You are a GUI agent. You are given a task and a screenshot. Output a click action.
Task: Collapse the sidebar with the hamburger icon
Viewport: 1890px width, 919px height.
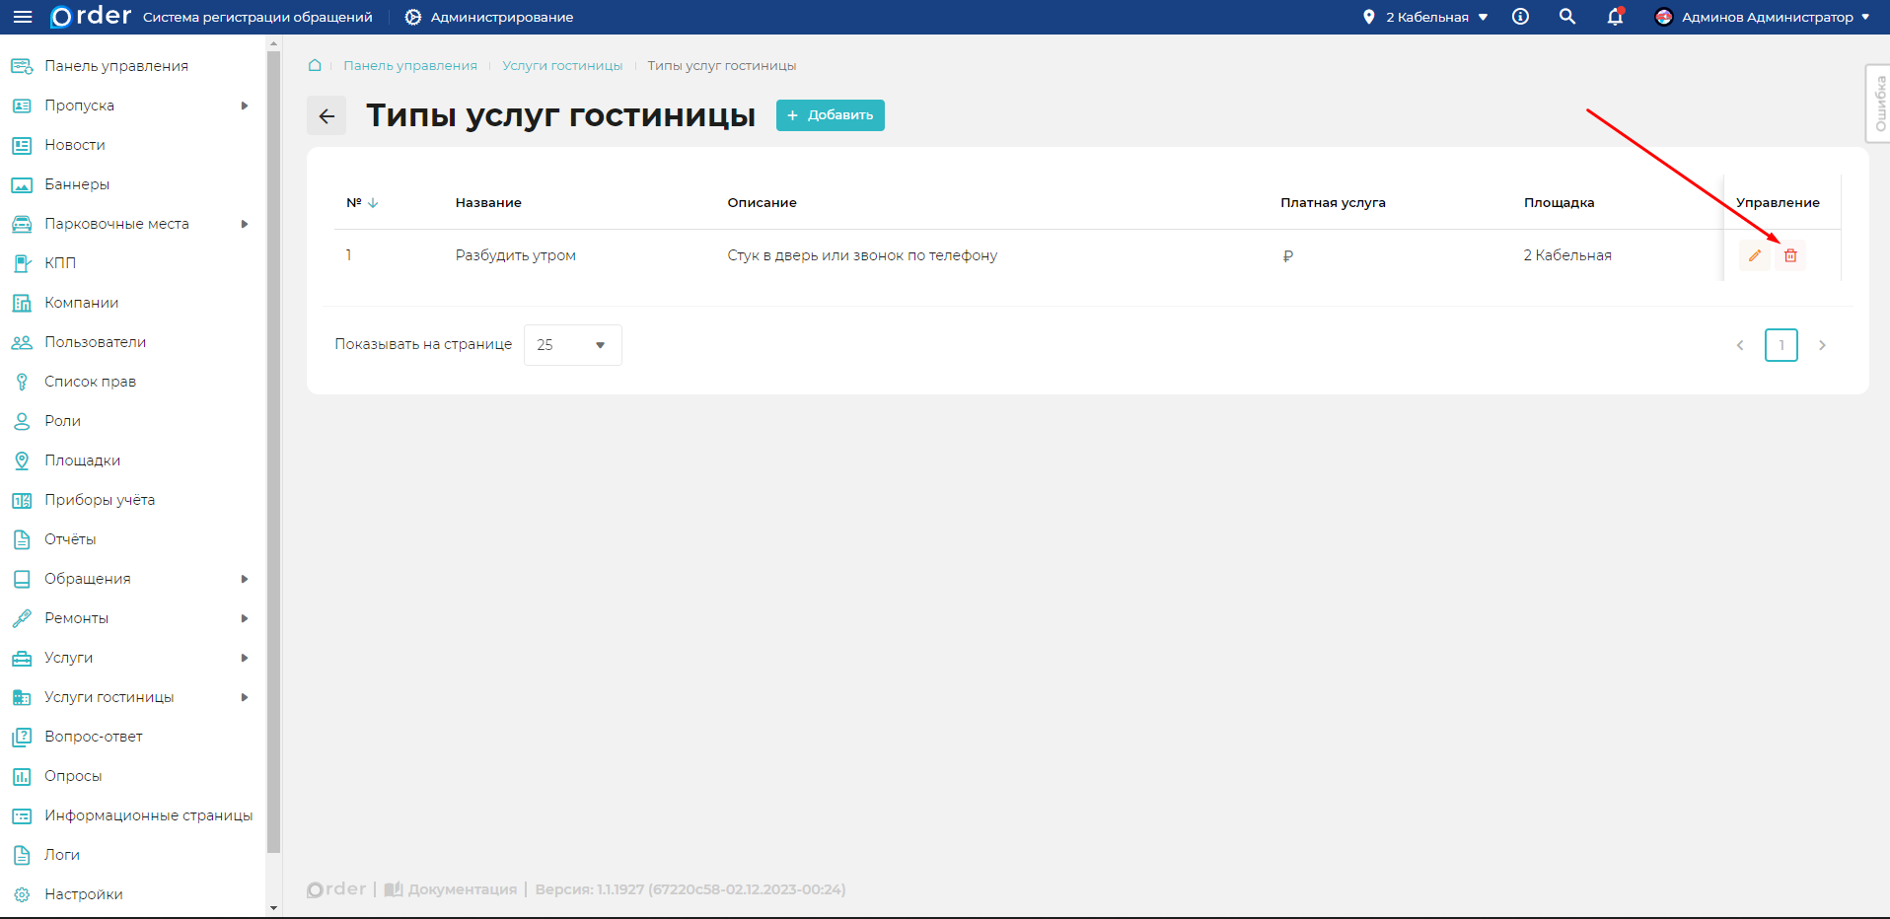click(22, 17)
